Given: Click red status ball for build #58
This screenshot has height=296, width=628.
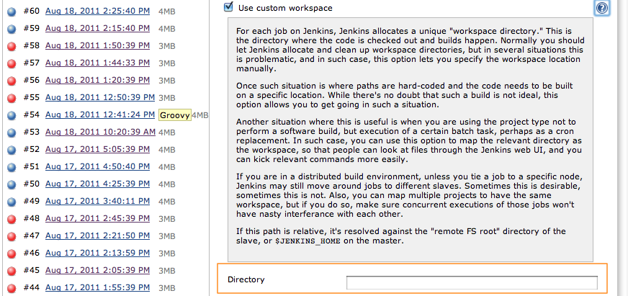Looking at the screenshot, I should tap(12, 47).
